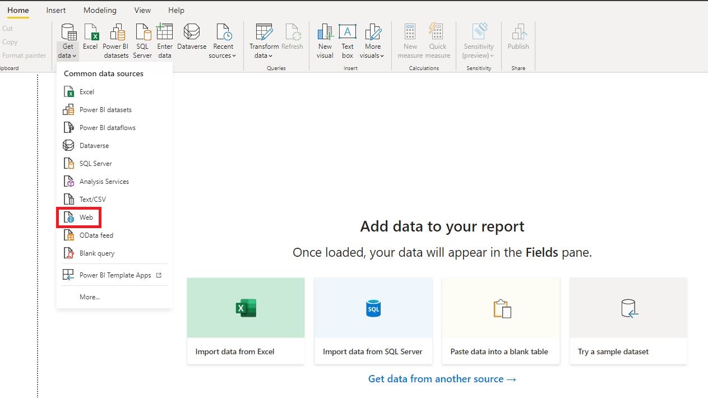
Task: Open the Modeling tab
Action: pyautogui.click(x=100, y=10)
